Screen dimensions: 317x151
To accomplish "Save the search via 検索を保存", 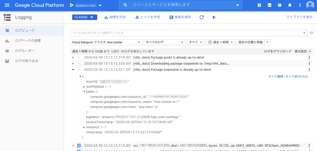I will point(180,17).
